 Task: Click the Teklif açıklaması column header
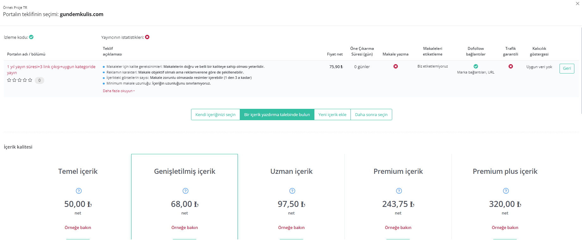click(112, 51)
